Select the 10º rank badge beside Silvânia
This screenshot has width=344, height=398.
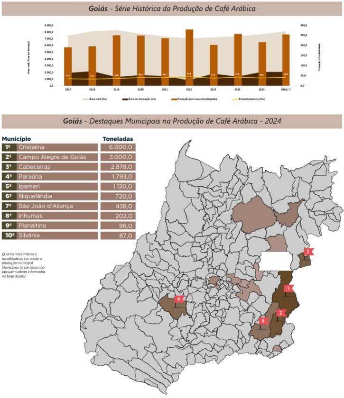coord(9,235)
